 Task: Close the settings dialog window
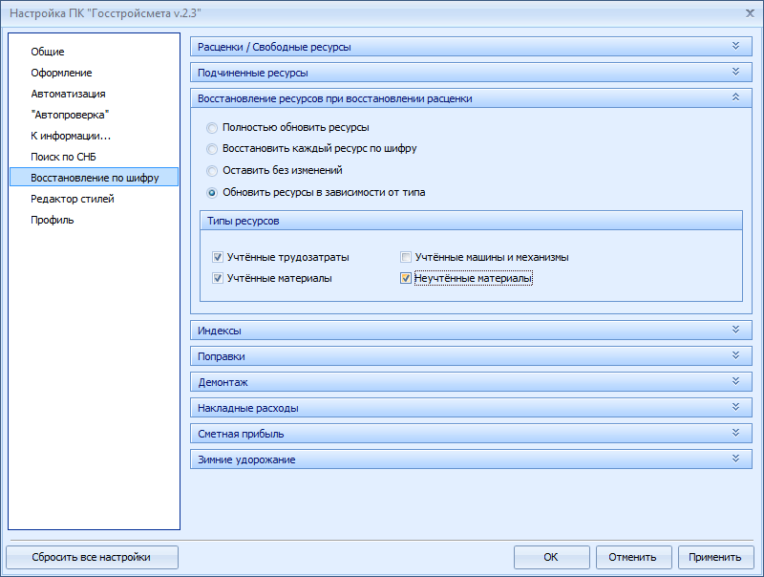[750, 13]
